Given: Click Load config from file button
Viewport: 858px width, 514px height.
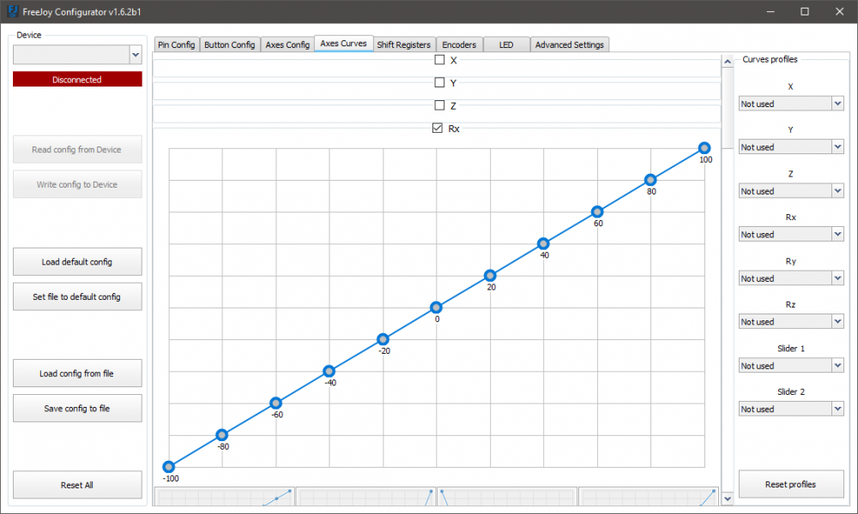Looking at the screenshot, I should 77,373.
